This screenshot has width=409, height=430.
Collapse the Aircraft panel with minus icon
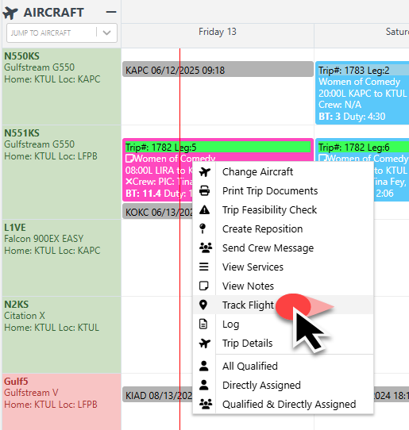click(111, 12)
